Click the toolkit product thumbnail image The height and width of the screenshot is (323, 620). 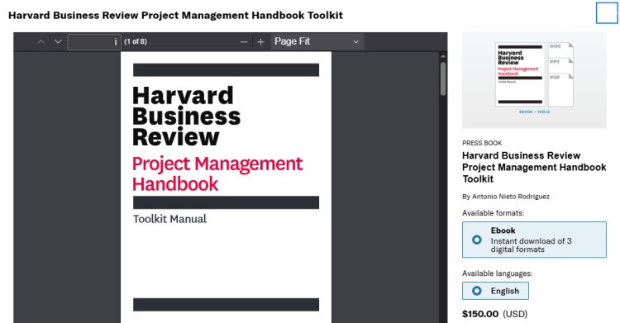click(x=534, y=80)
